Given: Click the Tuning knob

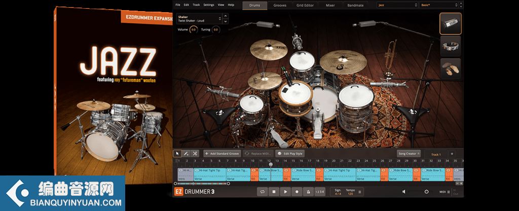Looking at the screenshot, I should [x=215, y=30].
